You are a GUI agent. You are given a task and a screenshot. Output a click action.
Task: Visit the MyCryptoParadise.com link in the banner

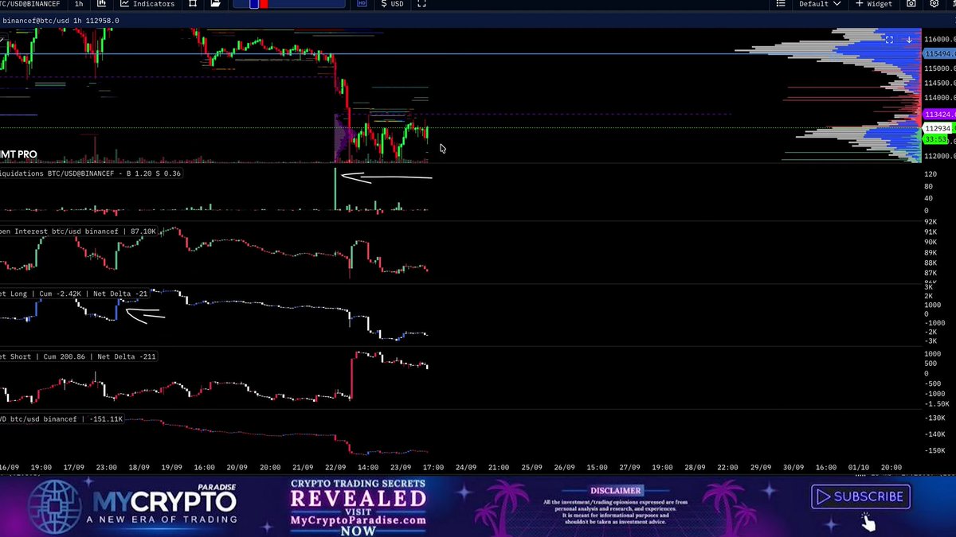click(x=358, y=521)
